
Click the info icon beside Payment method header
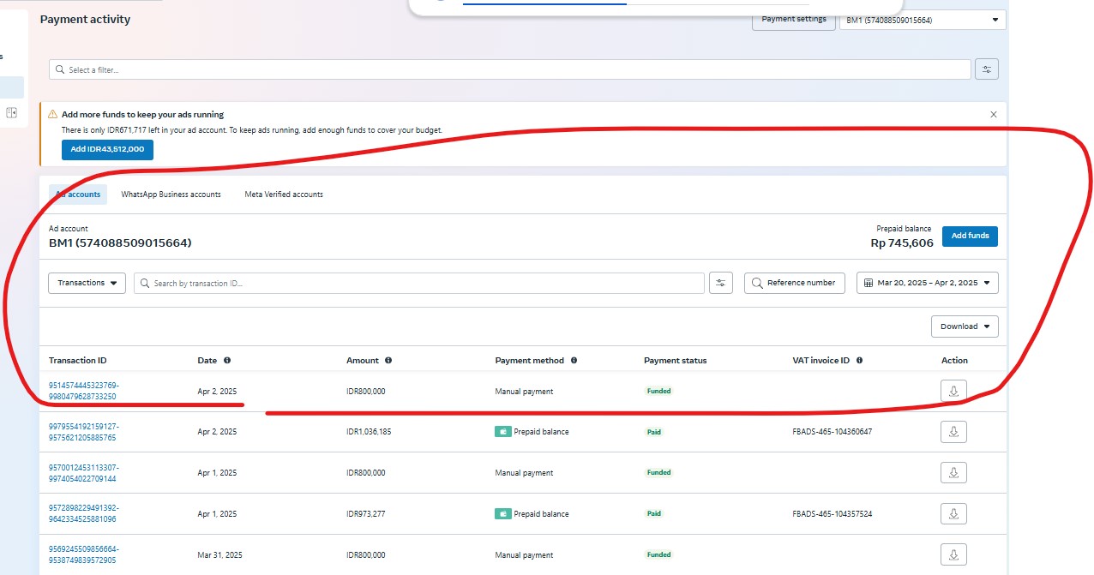tap(574, 361)
